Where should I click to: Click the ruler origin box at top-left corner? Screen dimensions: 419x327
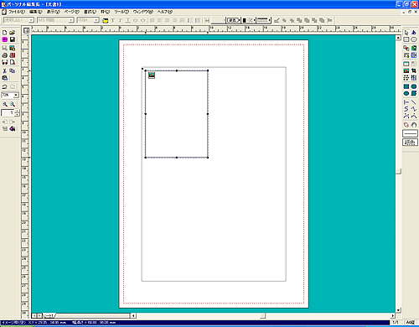[x=26, y=30]
